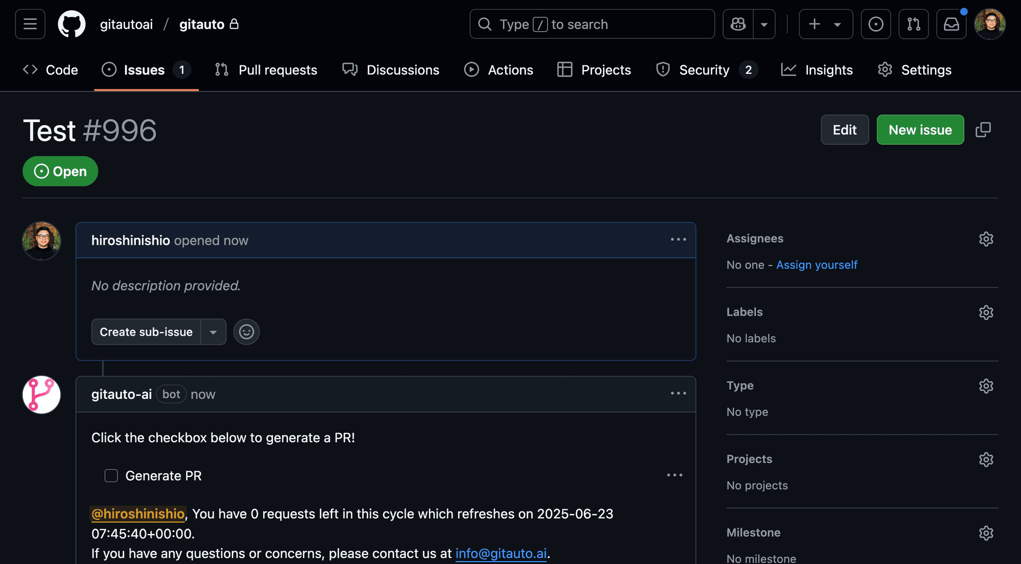1021x564 pixels.
Task: Edit Labels with the gear icon
Action: point(986,312)
